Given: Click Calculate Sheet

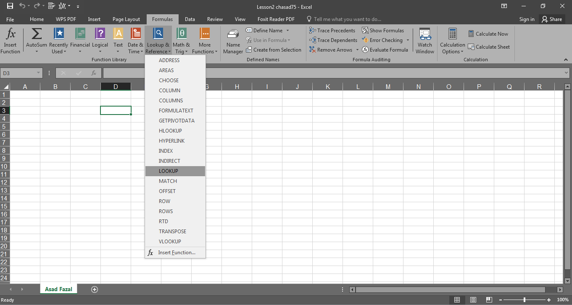Looking at the screenshot, I should point(489,47).
